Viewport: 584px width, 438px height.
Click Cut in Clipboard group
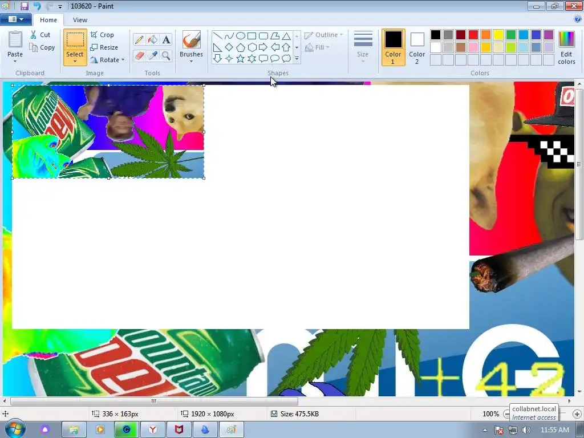[x=40, y=35]
